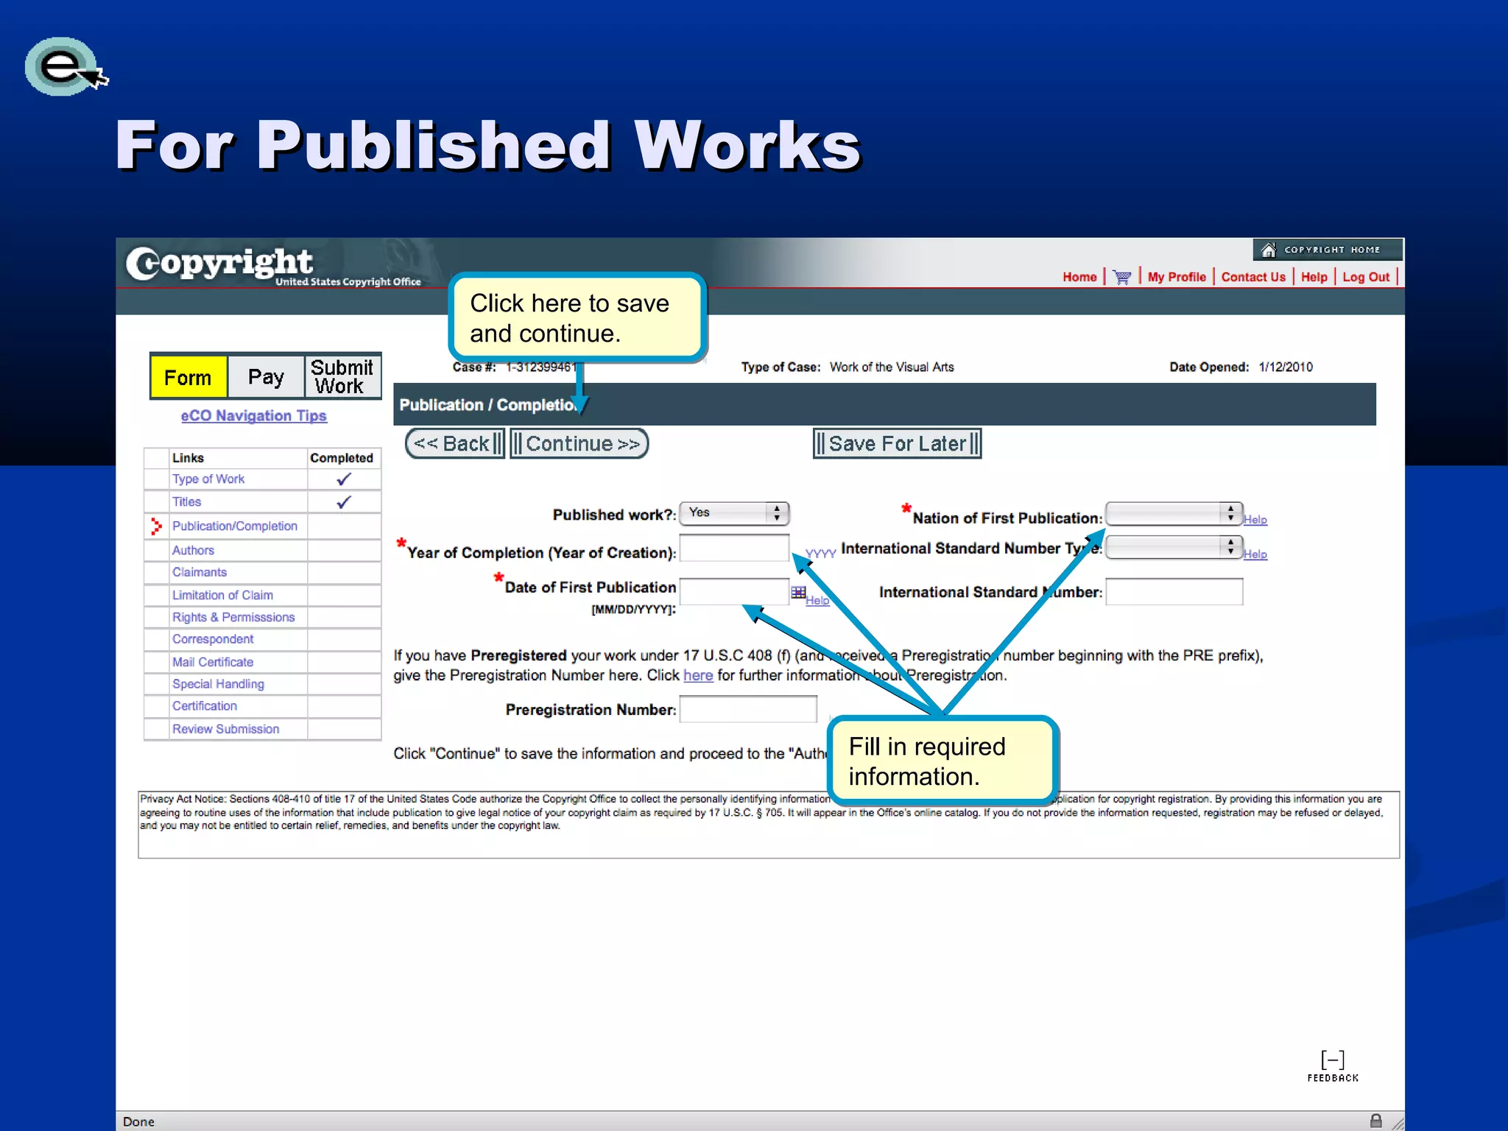
Task: Switch to the Submit Work tab
Action: point(342,377)
